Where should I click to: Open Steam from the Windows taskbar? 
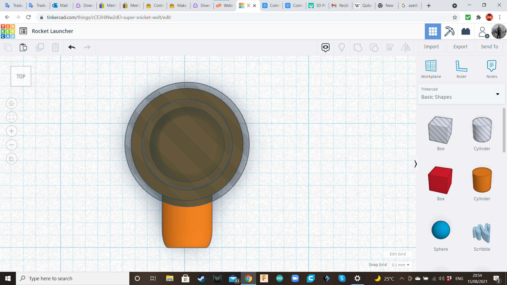(201, 278)
